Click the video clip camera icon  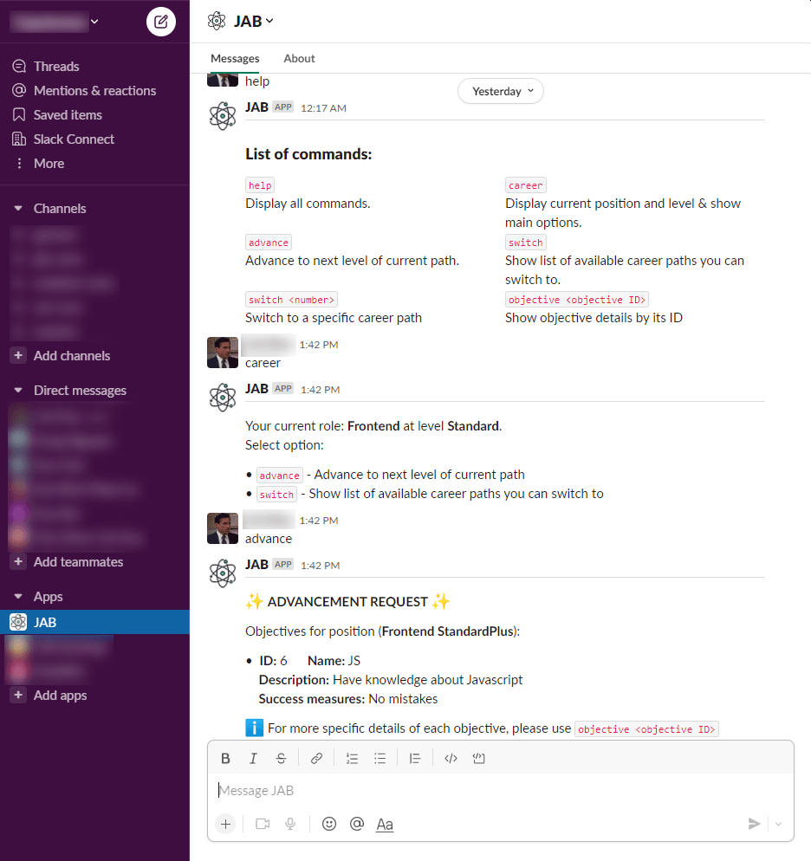click(x=263, y=824)
